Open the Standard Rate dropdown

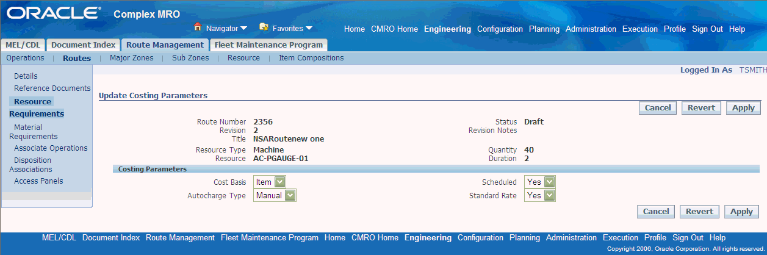[539, 196]
